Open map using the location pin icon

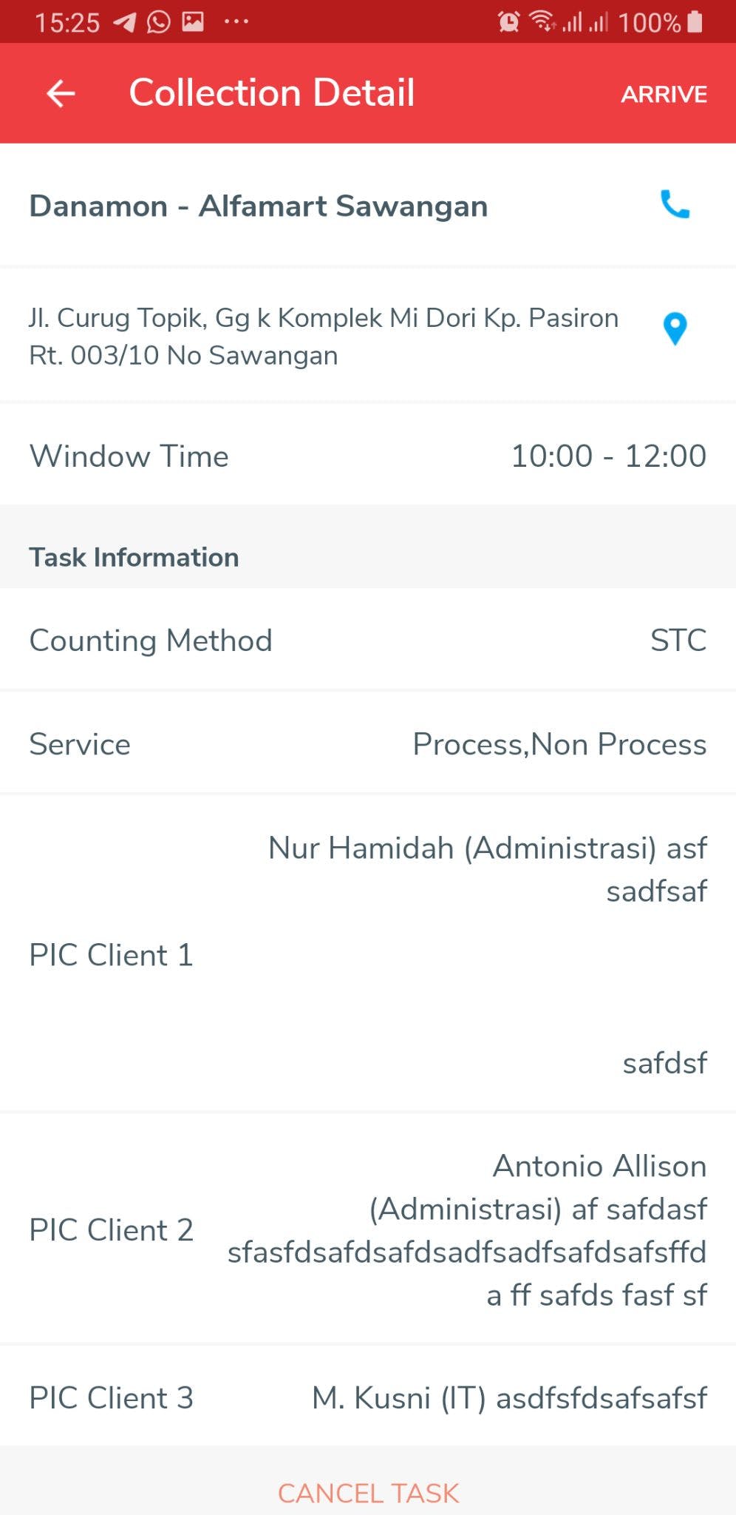tap(675, 328)
